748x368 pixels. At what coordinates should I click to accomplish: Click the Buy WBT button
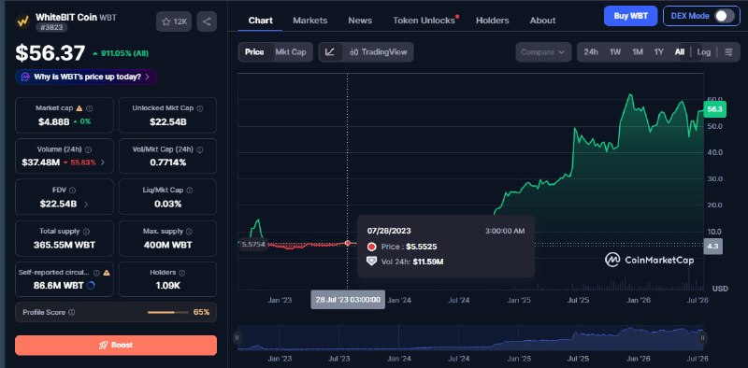tap(630, 16)
